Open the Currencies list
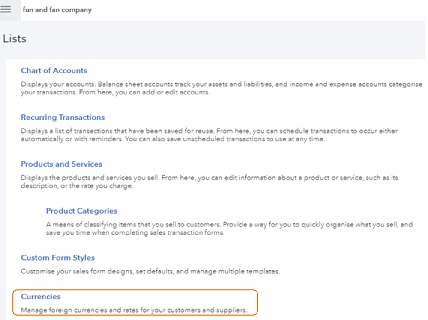Viewport: 428px width, 320px height. (x=41, y=297)
